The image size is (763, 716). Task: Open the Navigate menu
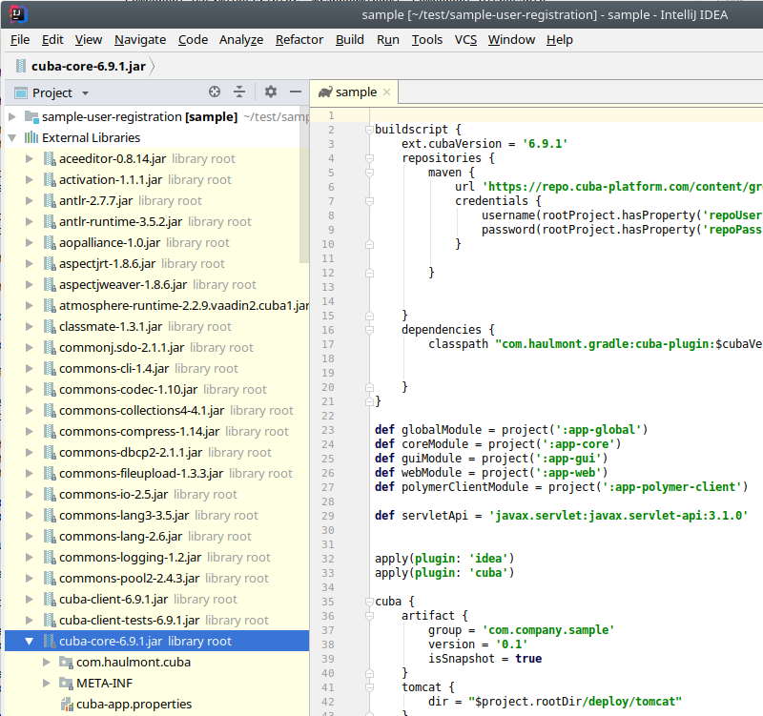coord(140,39)
